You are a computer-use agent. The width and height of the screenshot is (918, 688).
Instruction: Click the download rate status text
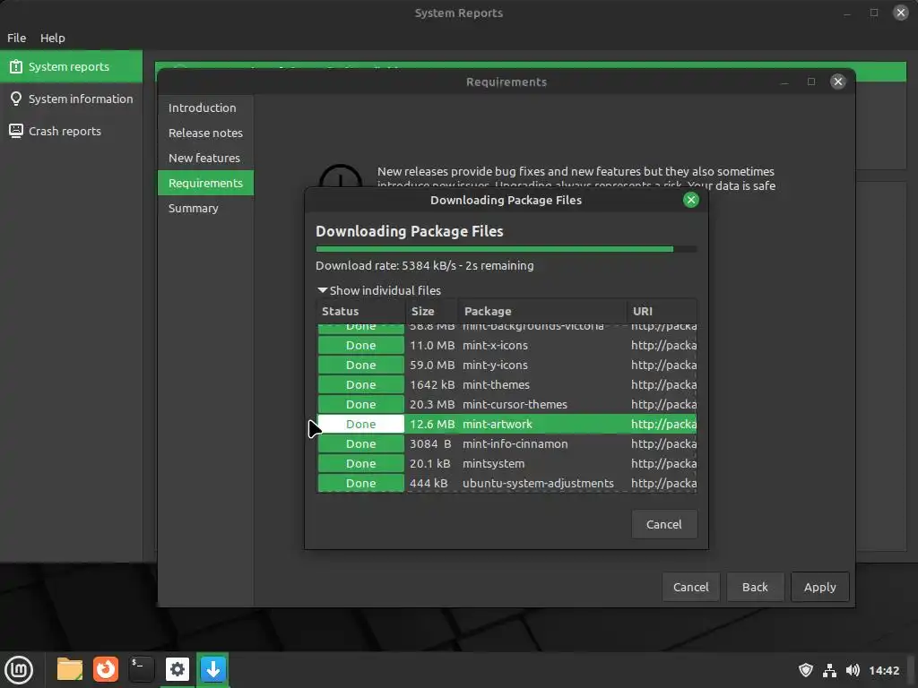pyautogui.click(x=424, y=265)
